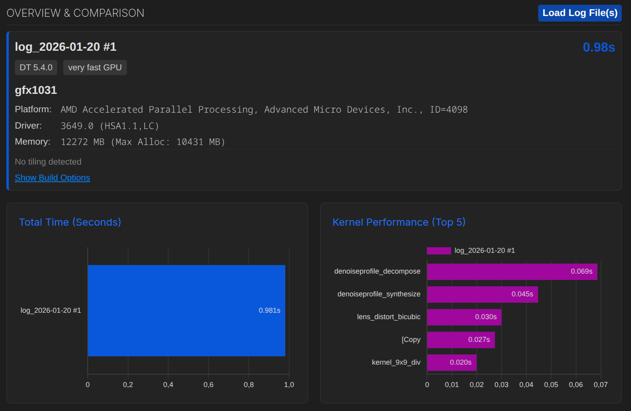631x411 pixels.
Task: Toggle the log_2026-01-20 #1 legend label
Action: (485, 251)
